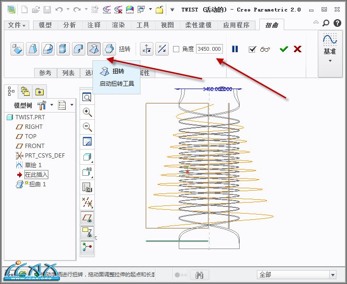
Task: Toggle the checked preview checkbox near glasses
Action: 252,49
